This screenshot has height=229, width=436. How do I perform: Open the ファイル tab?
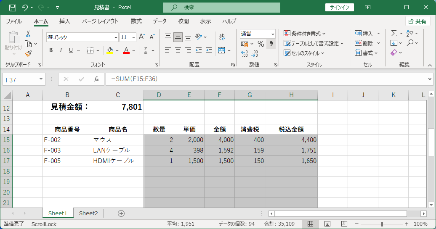click(14, 21)
